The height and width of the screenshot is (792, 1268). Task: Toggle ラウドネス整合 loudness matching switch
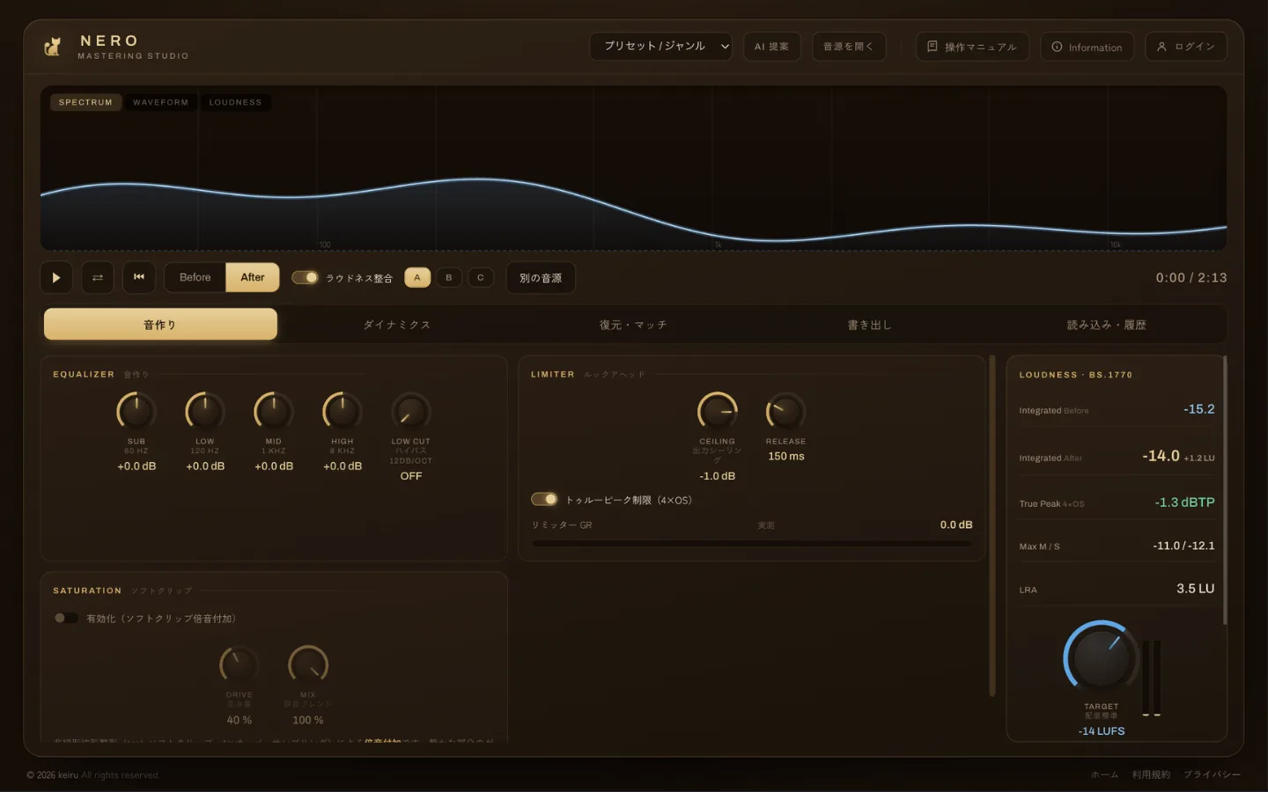(x=305, y=277)
